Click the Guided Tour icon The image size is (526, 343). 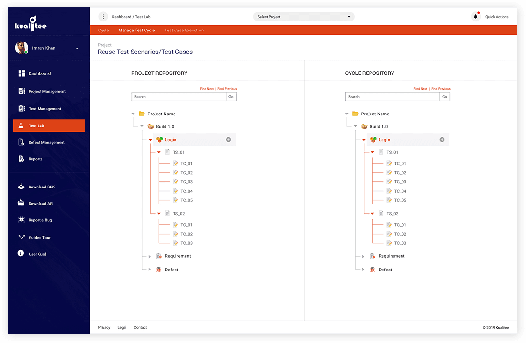pyautogui.click(x=21, y=237)
